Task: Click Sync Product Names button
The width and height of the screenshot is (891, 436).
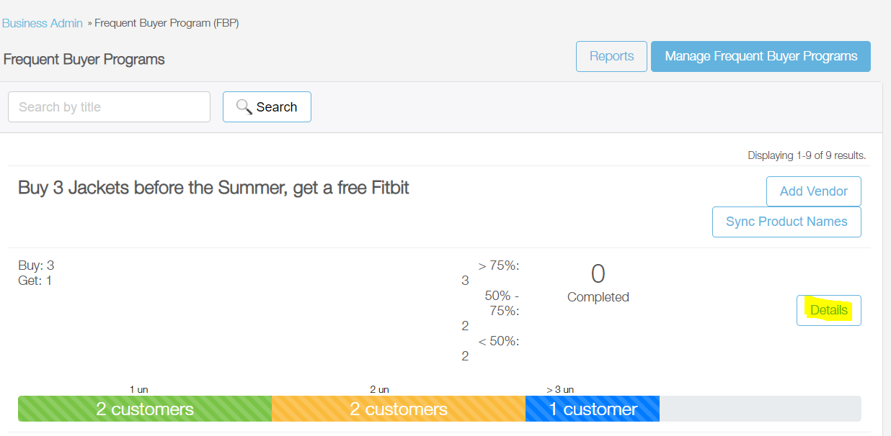Action: point(786,222)
